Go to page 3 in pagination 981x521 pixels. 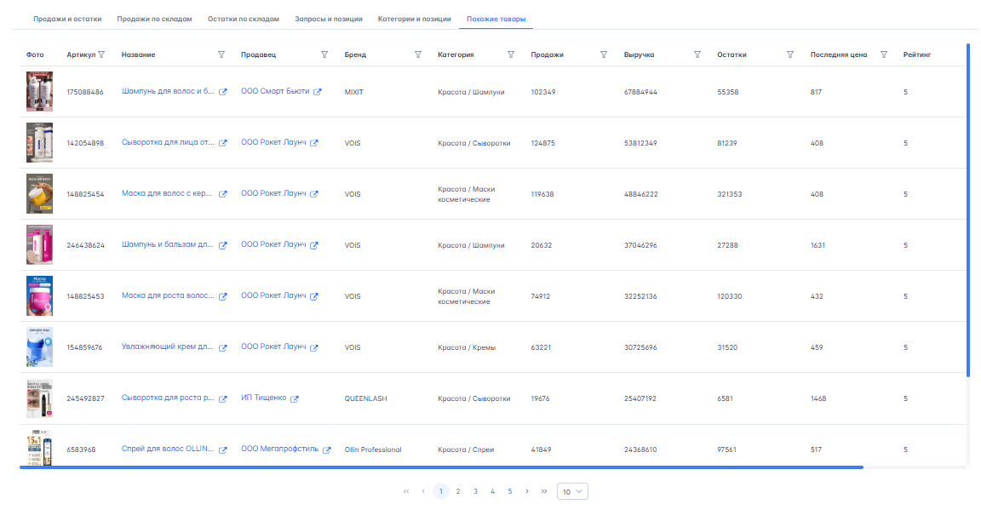click(475, 491)
